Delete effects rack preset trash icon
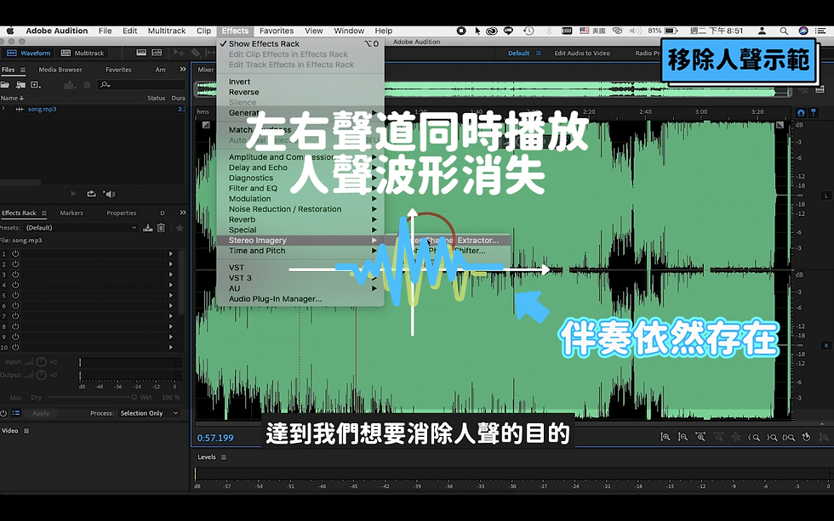834x521 pixels. (161, 228)
